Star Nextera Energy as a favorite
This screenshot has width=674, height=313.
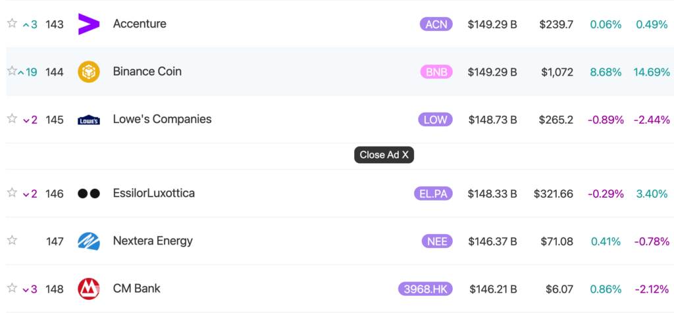[x=12, y=241]
